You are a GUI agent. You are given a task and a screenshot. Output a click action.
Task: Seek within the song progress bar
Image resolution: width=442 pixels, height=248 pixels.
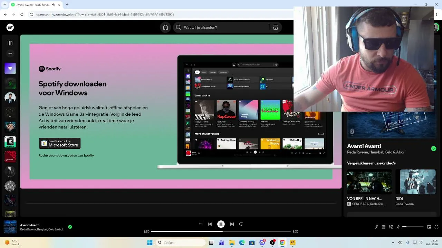click(x=221, y=231)
